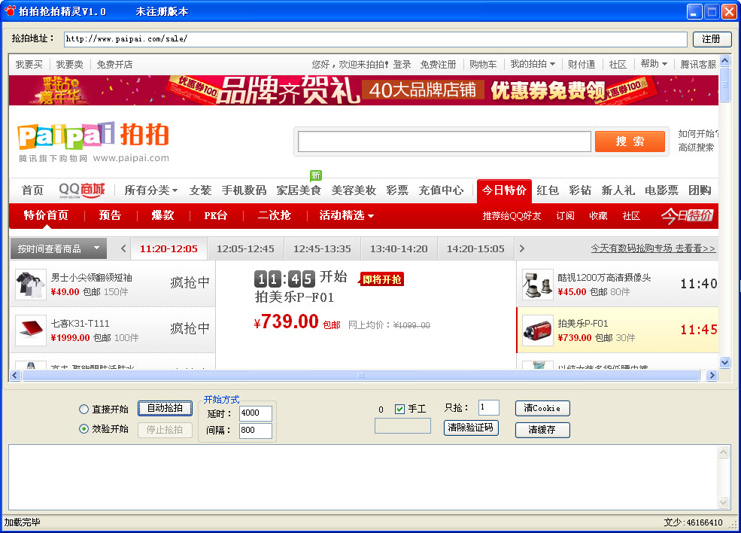The height and width of the screenshot is (533, 741).
Task: Click browser vertical scrollbar up arrow
Action: [x=725, y=60]
